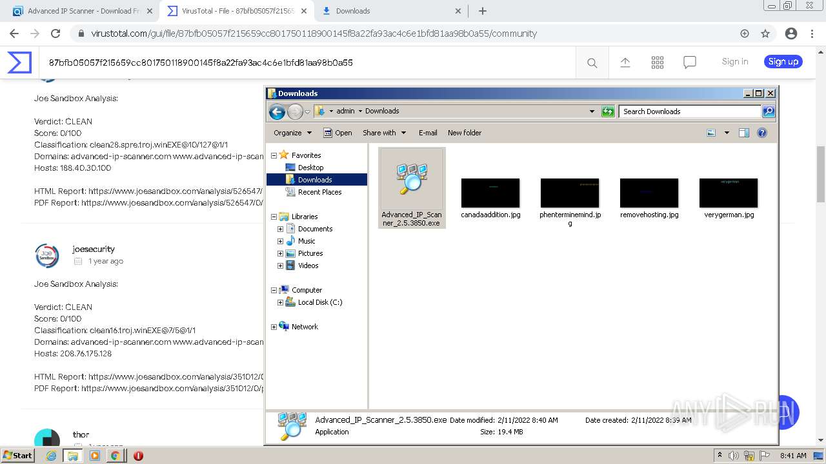Viewport: 826px width, 464px height.
Task: Click the Sign in link
Action: [x=735, y=62]
